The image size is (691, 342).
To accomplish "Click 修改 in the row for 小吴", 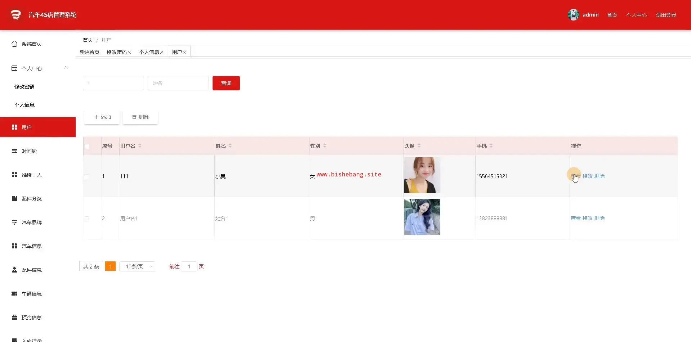I will [587, 176].
